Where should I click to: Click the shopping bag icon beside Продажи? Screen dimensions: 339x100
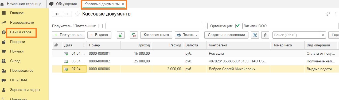tap(4, 42)
